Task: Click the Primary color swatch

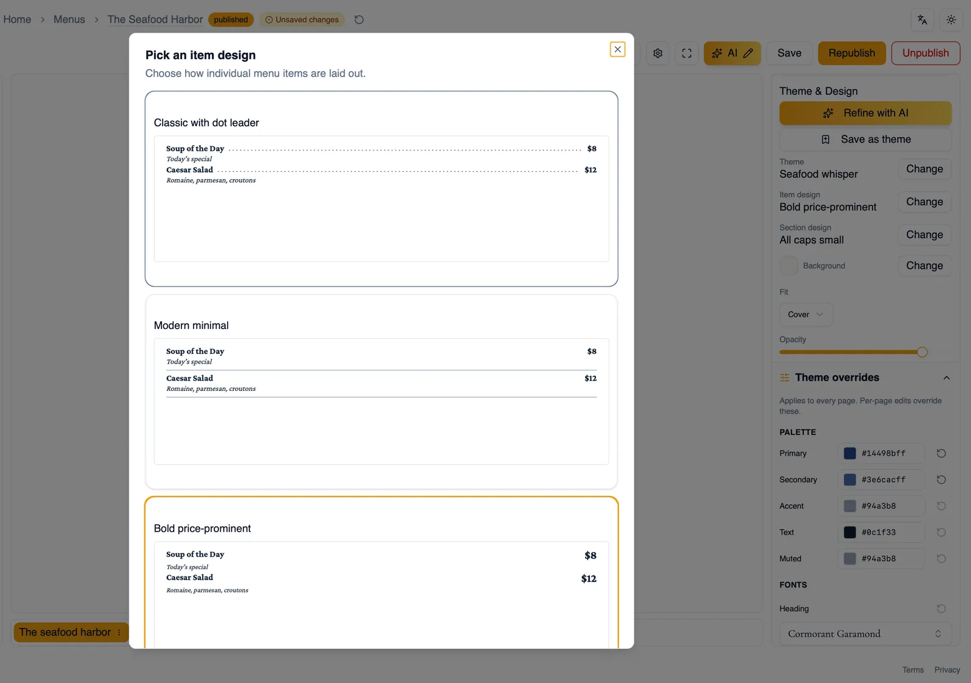Action: coord(850,454)
